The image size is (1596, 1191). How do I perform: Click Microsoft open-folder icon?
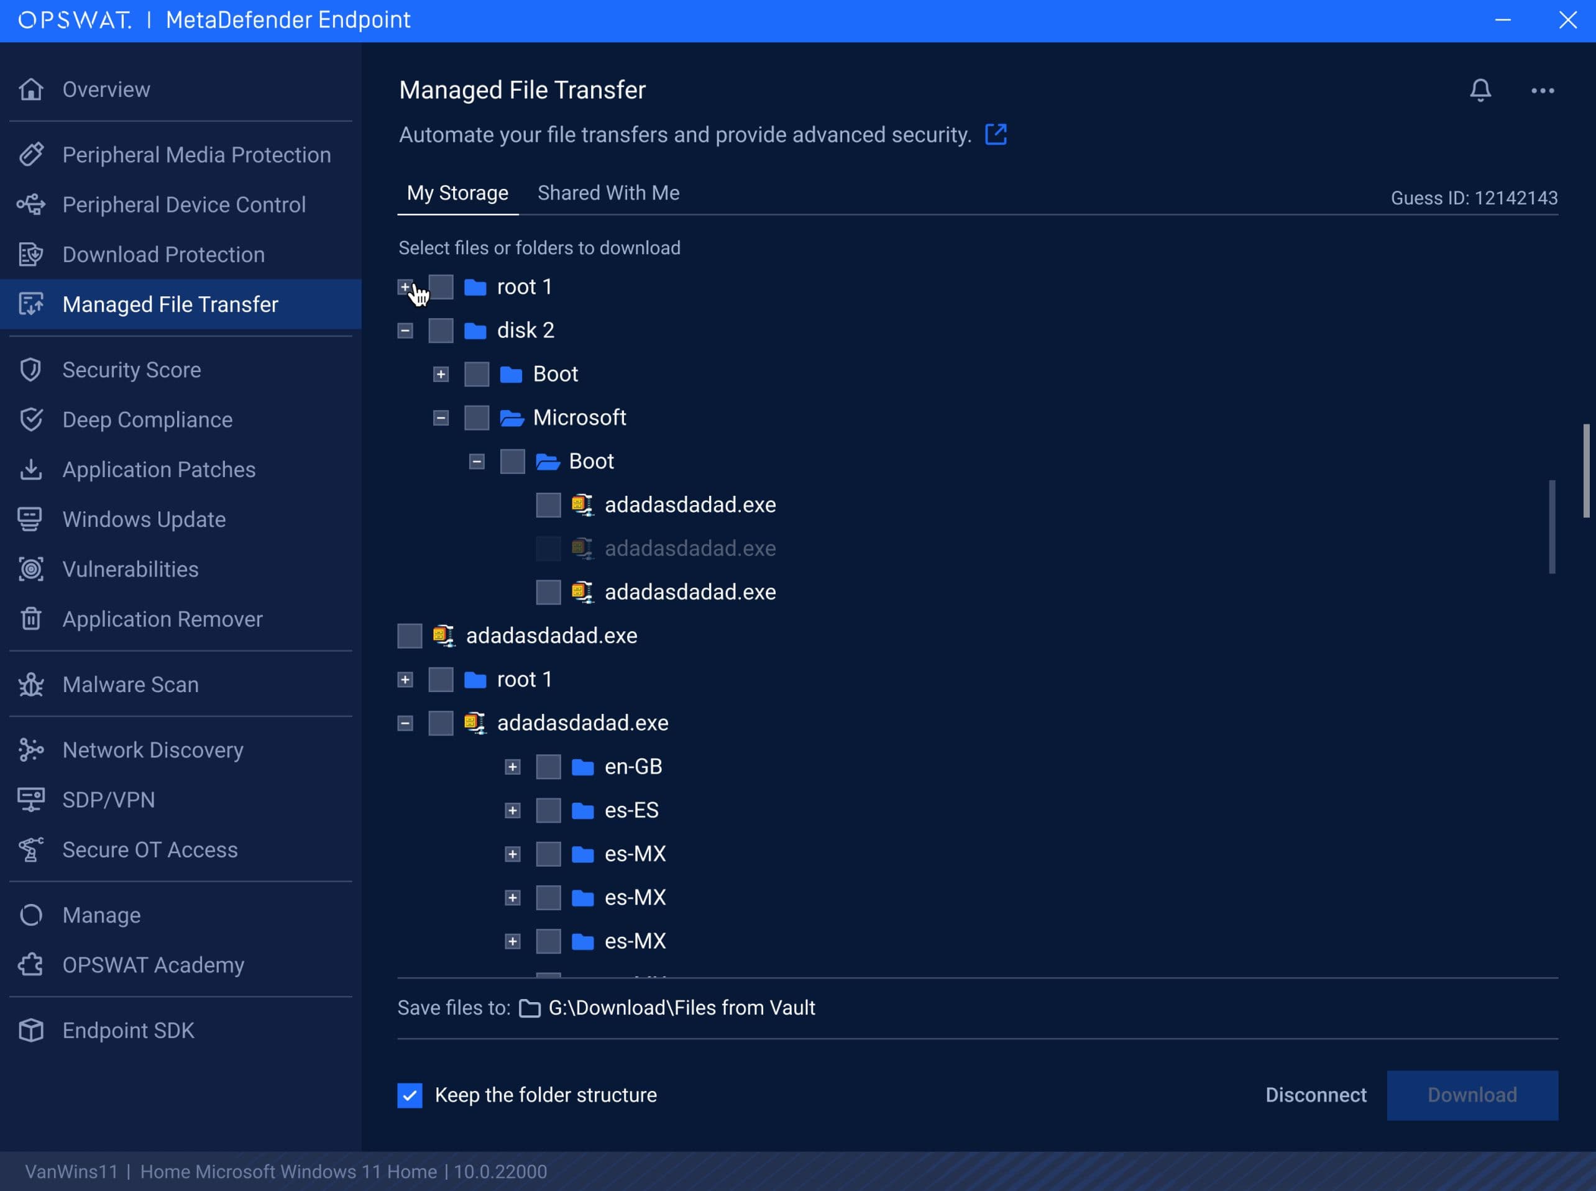[x=511, y=418]
